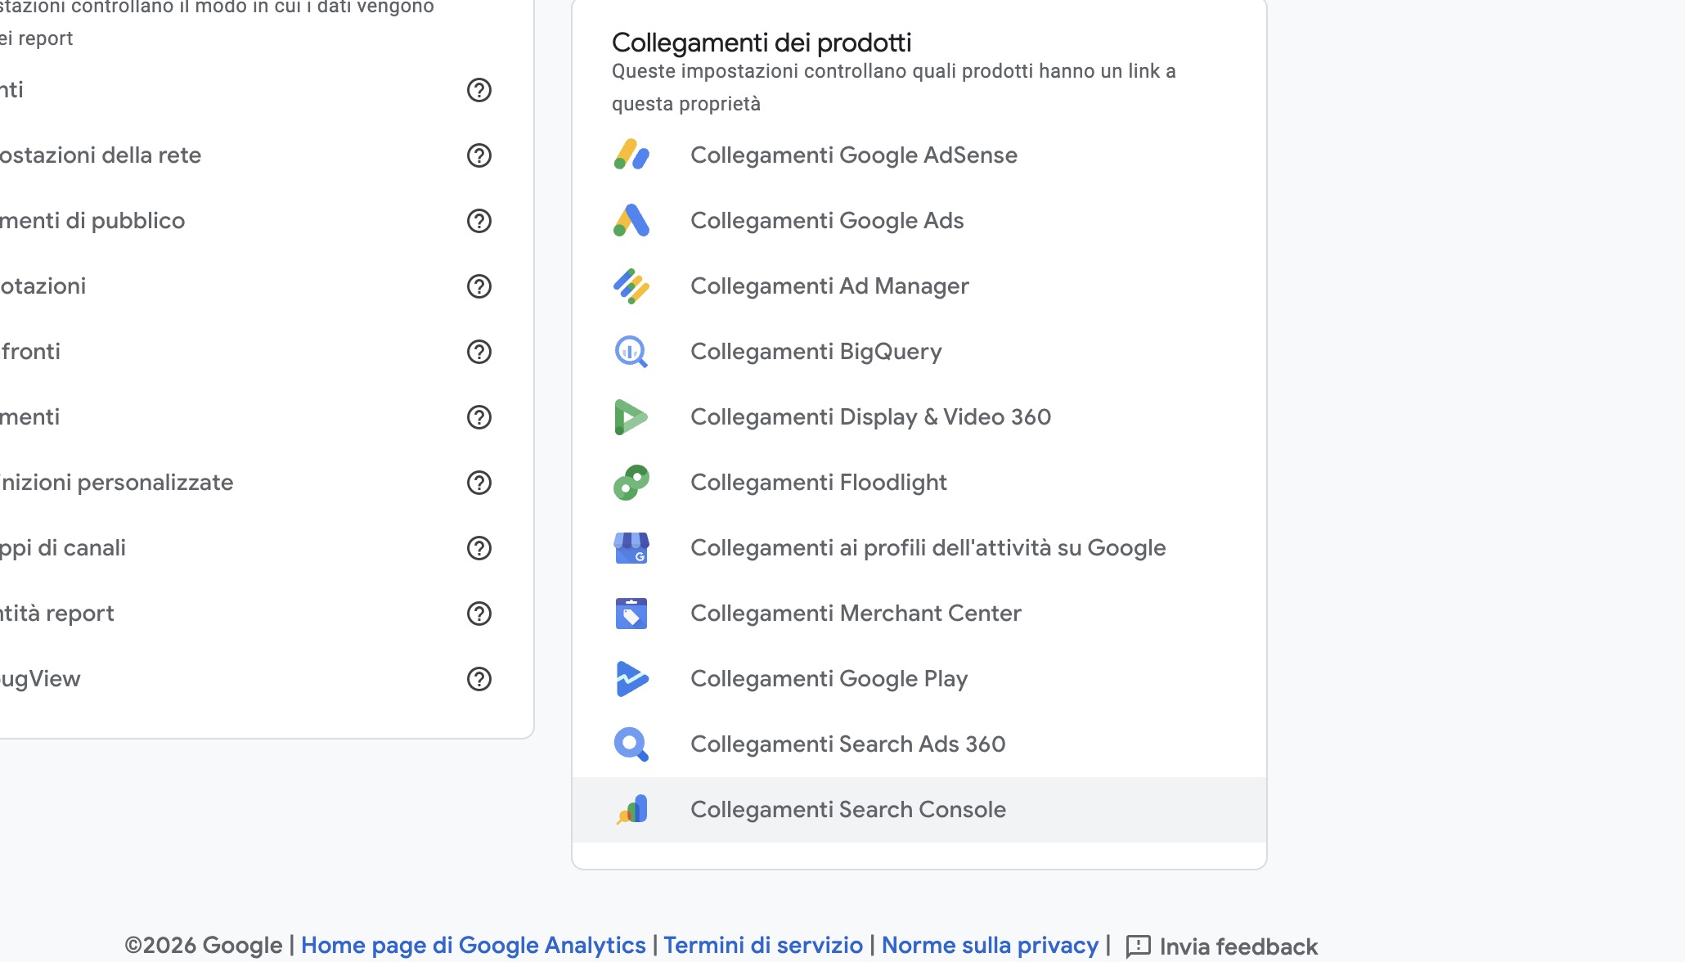Click the Display & Video 360 icon
1685x962 pixels.
pyautogui.click(x=631, y=417)
